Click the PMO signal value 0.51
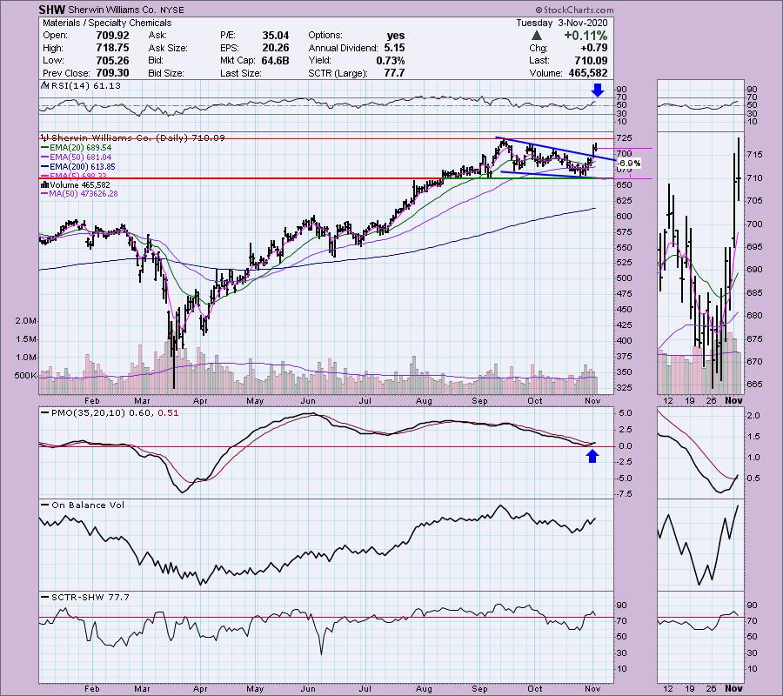 (x=168, y=413)
